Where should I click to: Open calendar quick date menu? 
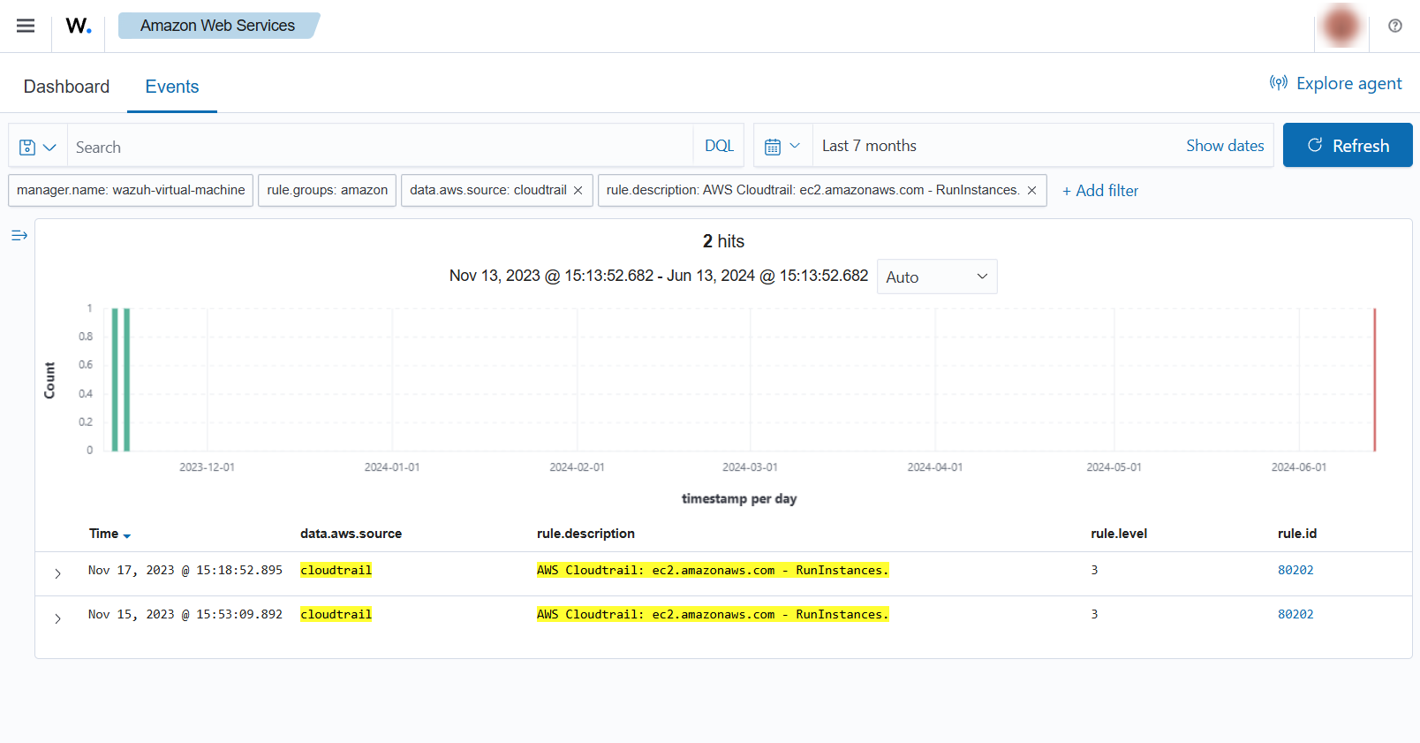(782, 146)
